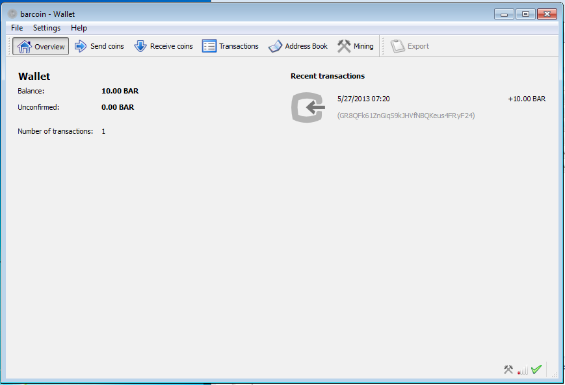Click the mining pickaxe status icon

pos(508,369)
